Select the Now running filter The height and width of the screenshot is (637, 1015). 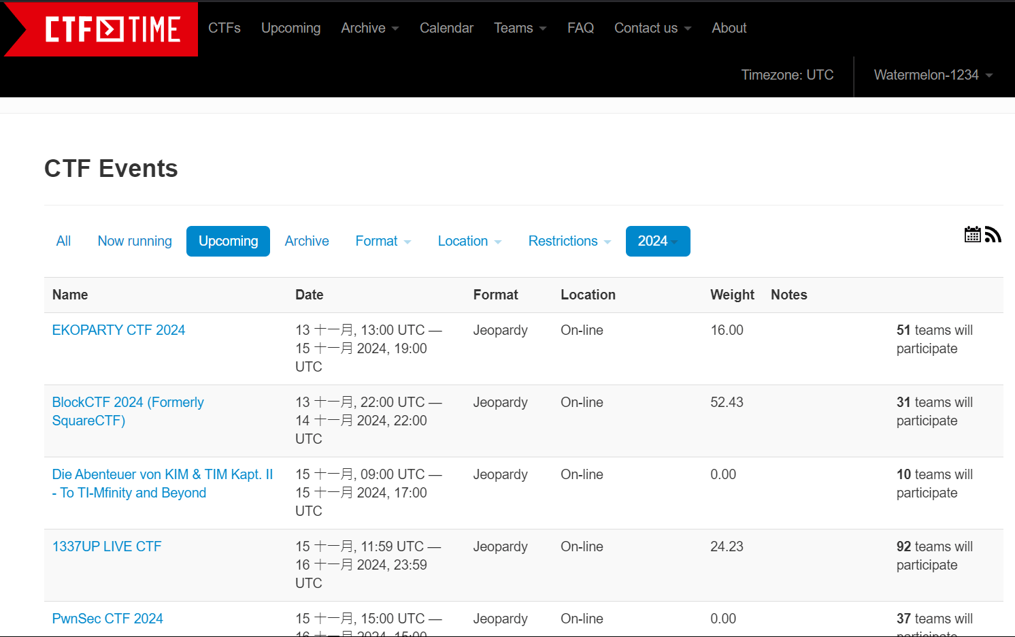(x=135, y=241)
